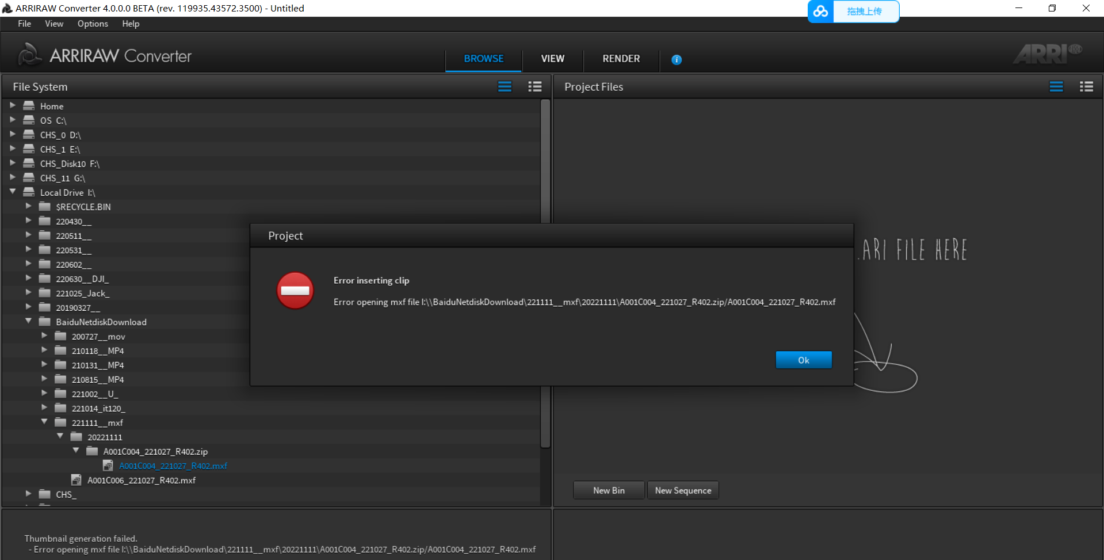This screenshot has width=1104, height=560.
Task: Switch to the RENDER tab
Action: pos(621,59)
